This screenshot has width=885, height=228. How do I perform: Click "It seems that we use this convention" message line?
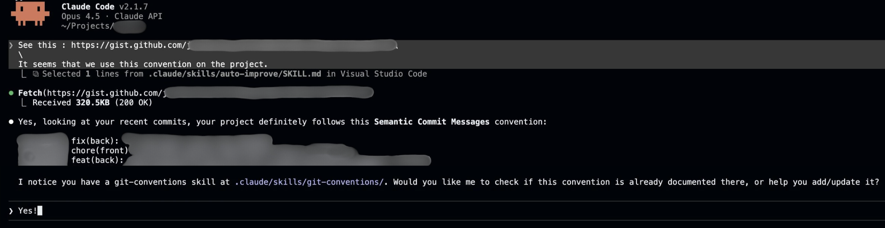coord(143,65)
